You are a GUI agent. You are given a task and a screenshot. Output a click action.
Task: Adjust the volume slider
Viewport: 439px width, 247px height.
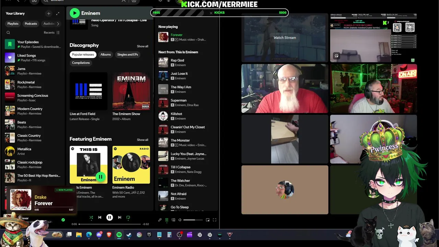pos(194,220)
